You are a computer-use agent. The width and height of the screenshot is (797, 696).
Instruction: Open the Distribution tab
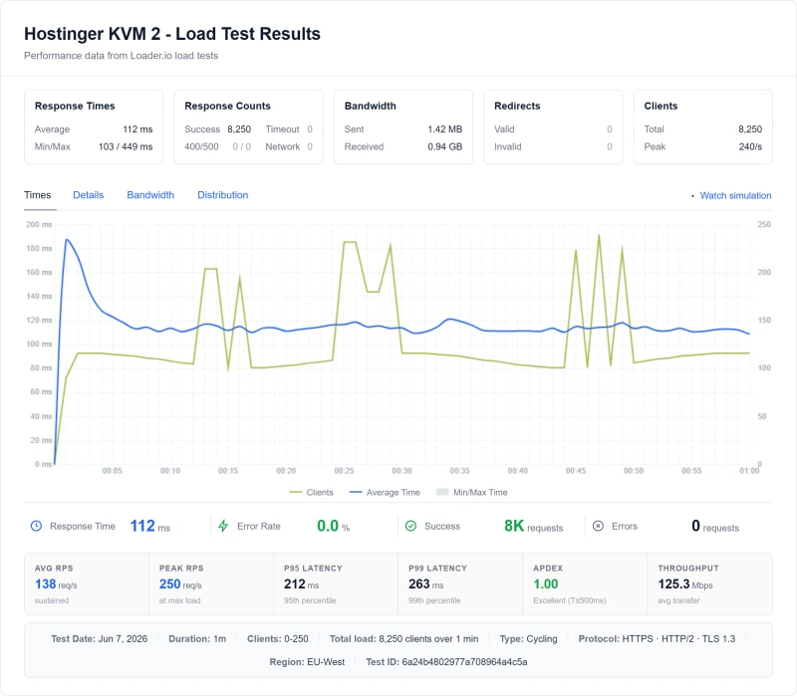(x=222, y=195)
